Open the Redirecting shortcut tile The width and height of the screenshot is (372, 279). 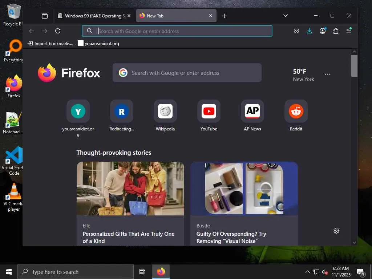122,111
